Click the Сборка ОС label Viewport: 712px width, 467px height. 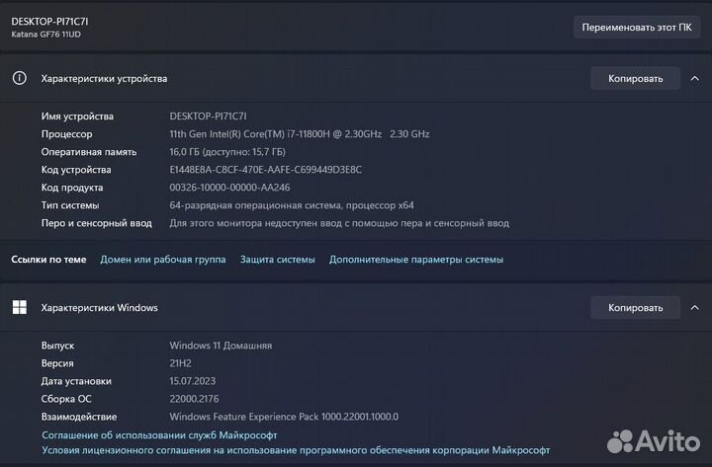(x=66, y=399)
